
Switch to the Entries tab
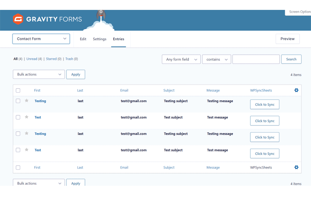click(119, 39)
